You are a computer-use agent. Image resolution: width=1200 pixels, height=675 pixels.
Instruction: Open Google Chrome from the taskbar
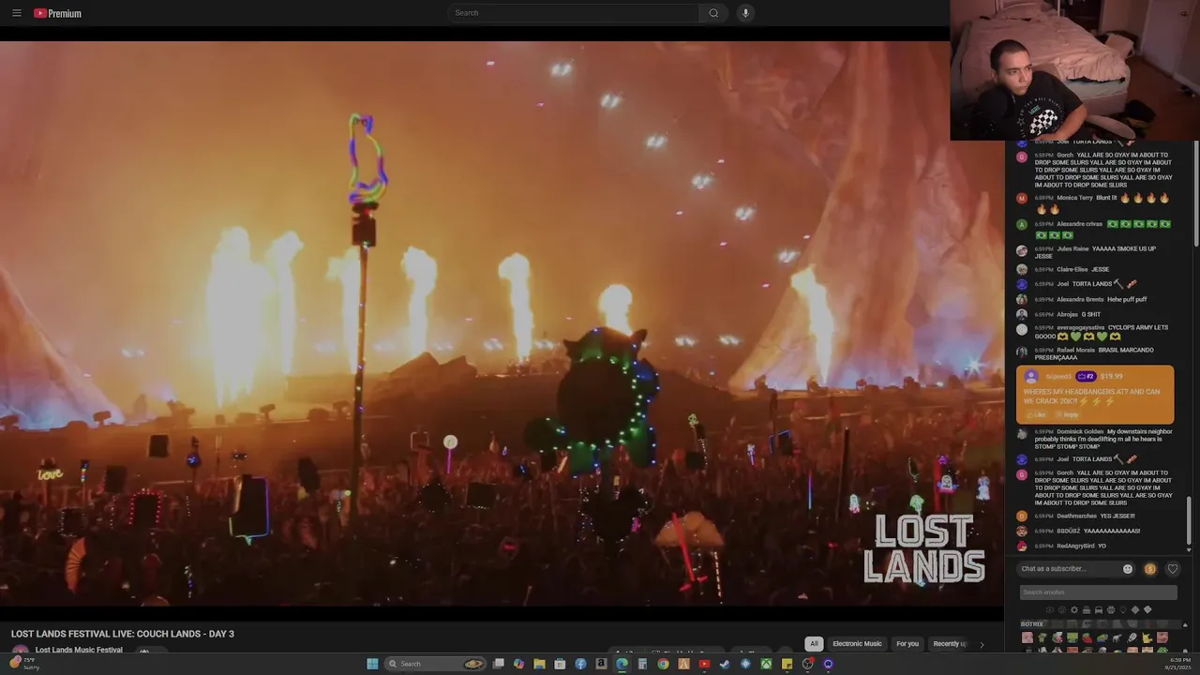[663, 664]
